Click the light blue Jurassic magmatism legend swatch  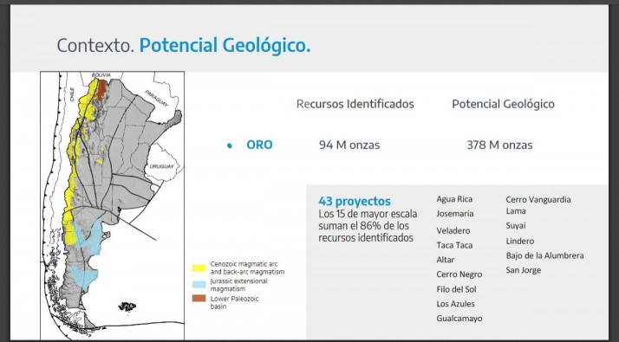[199, 284]
